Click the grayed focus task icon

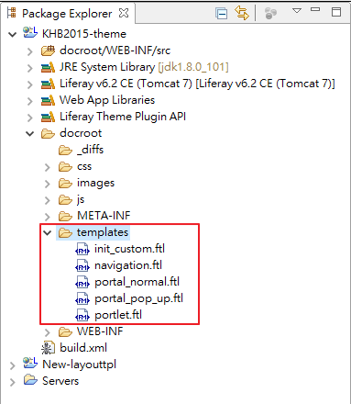tap(271, 14)
